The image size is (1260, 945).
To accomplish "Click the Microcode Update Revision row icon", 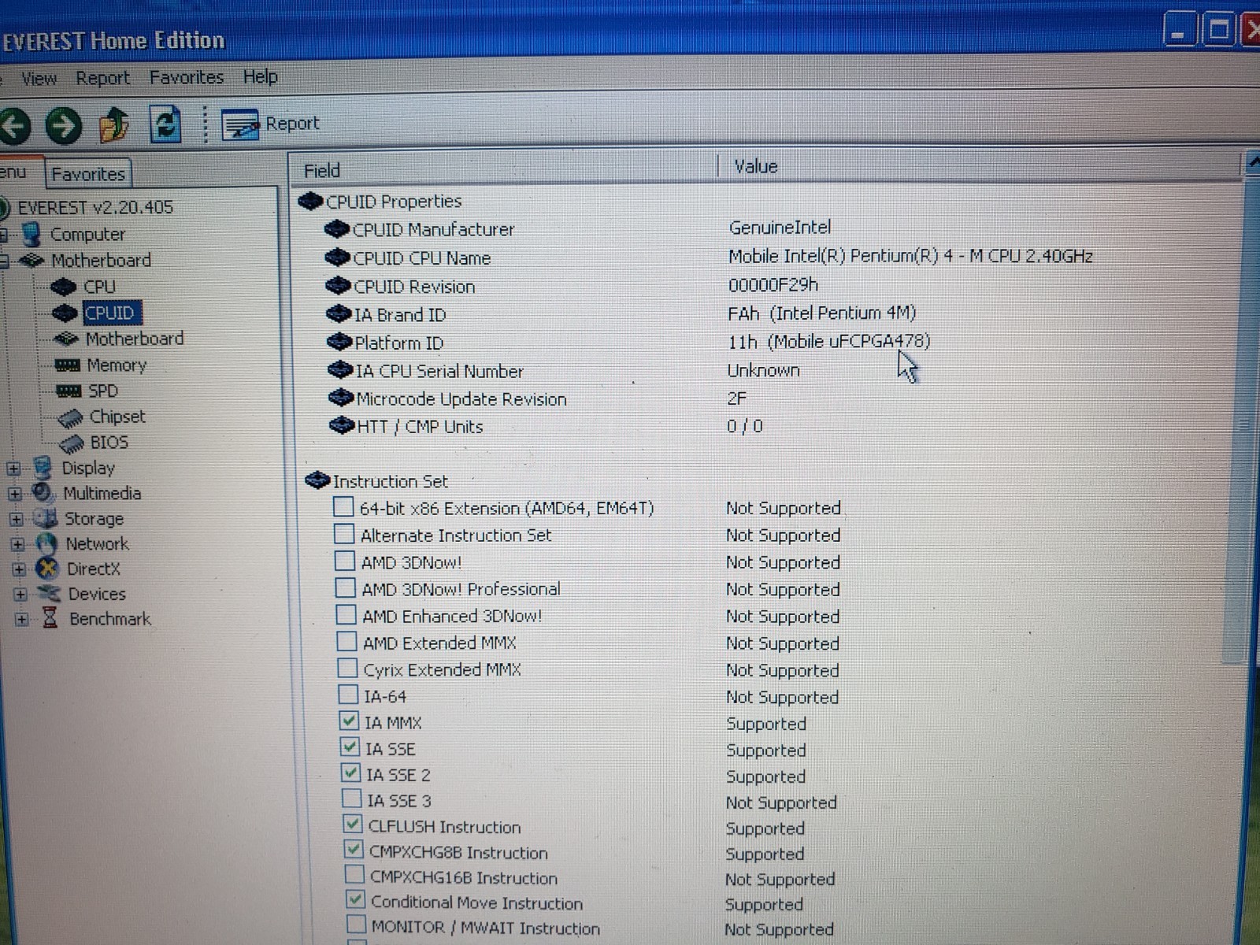I will (x=340, y=398).
